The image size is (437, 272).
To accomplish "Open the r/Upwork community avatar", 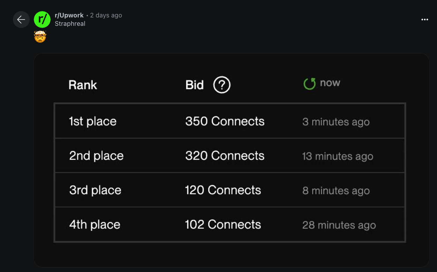I will pyautogui.click(x=42, y=20).
